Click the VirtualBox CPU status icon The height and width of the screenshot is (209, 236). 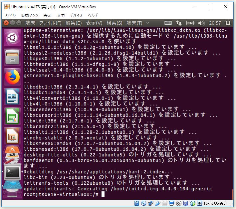point(186,203)
